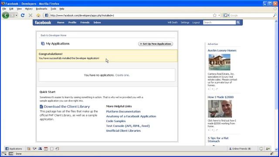
Task: Follow the Back to Developer Home link
Action: point(53,35)
